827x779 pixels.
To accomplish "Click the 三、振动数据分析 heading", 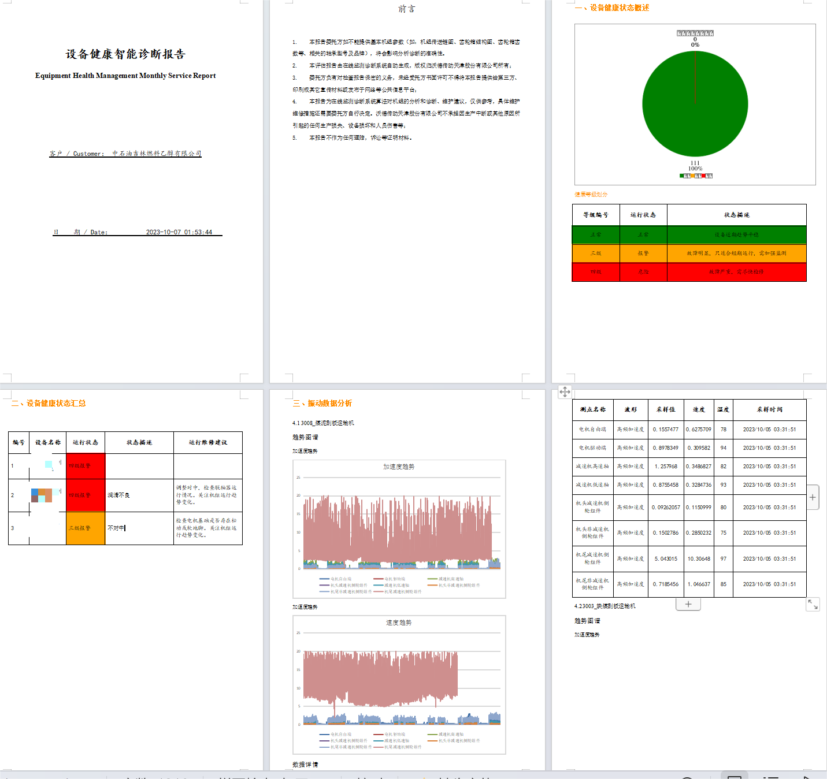I will [x=322, y=403].
